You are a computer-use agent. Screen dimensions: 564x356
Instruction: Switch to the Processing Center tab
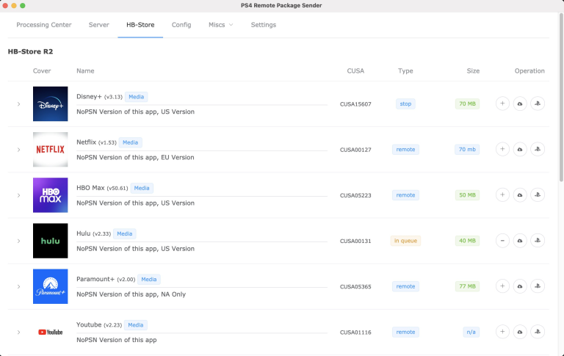tap(44, 25)
